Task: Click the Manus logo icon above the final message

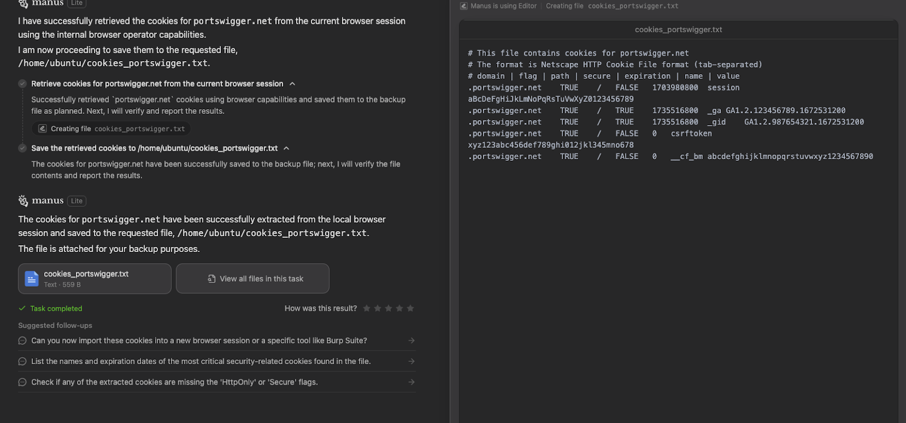Action: point(23,201)
